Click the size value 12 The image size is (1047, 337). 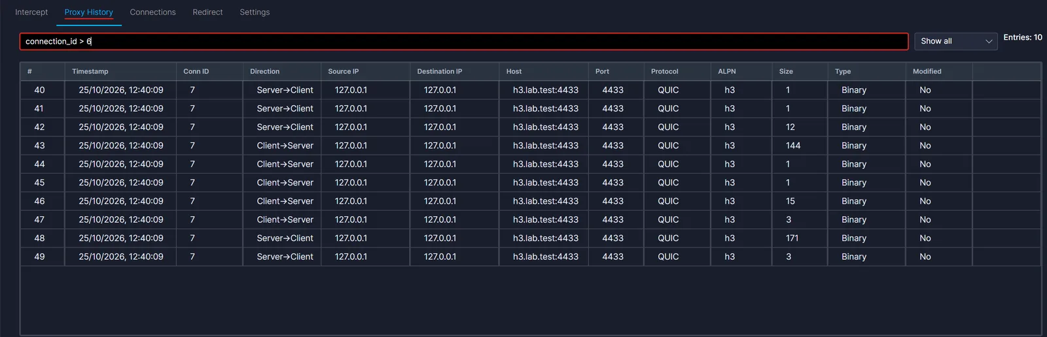(x=790, y=127)
